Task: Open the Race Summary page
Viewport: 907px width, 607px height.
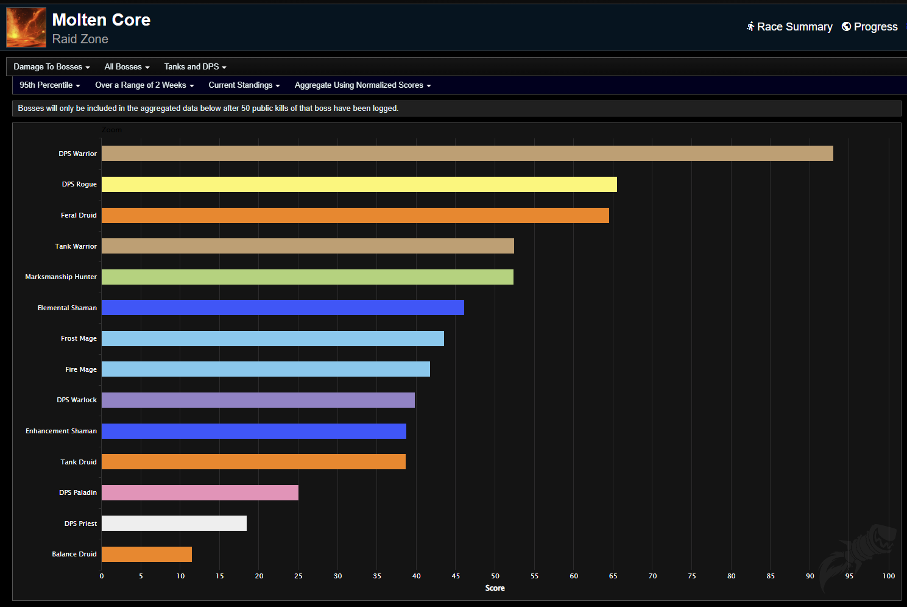Action: point(794,27)
